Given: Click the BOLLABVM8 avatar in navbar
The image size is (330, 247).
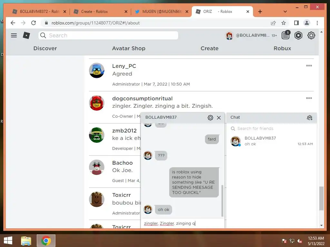Looking at the screenshot, I should (x=229, y=35).
